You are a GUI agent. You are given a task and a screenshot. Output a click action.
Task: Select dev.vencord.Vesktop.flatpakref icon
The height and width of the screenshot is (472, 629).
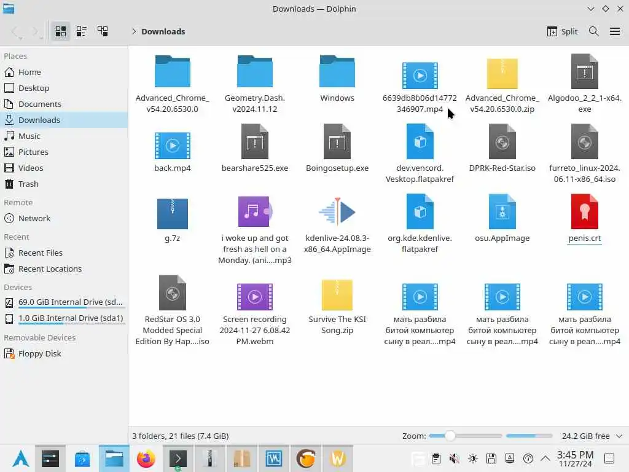(x=420, y=141)
